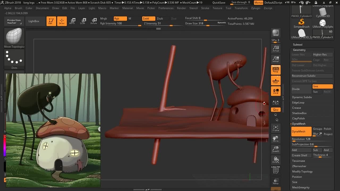Toggle Rgb paint mode
The image size is (340, 191).
pos(120,19)
